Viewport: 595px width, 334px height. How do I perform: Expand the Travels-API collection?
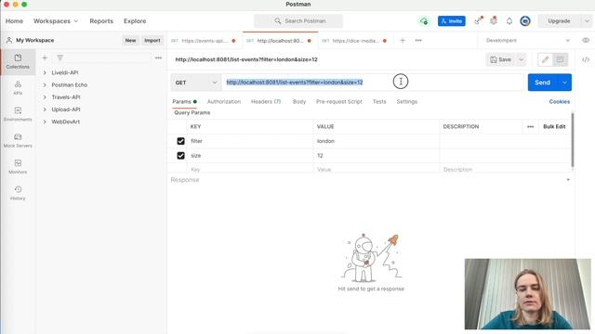45,96
